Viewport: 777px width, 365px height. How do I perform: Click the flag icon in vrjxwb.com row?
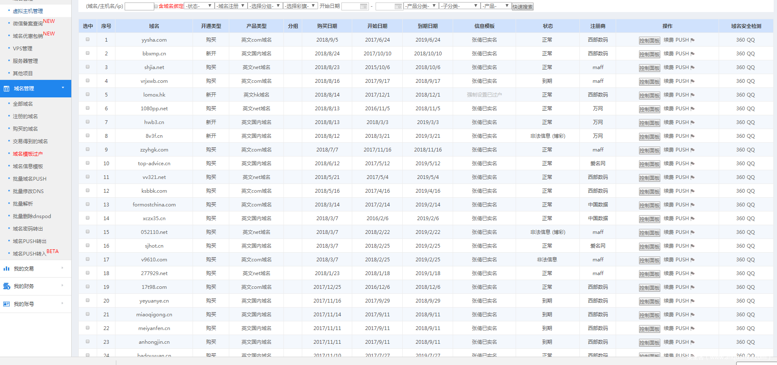[x=692, y=82]
